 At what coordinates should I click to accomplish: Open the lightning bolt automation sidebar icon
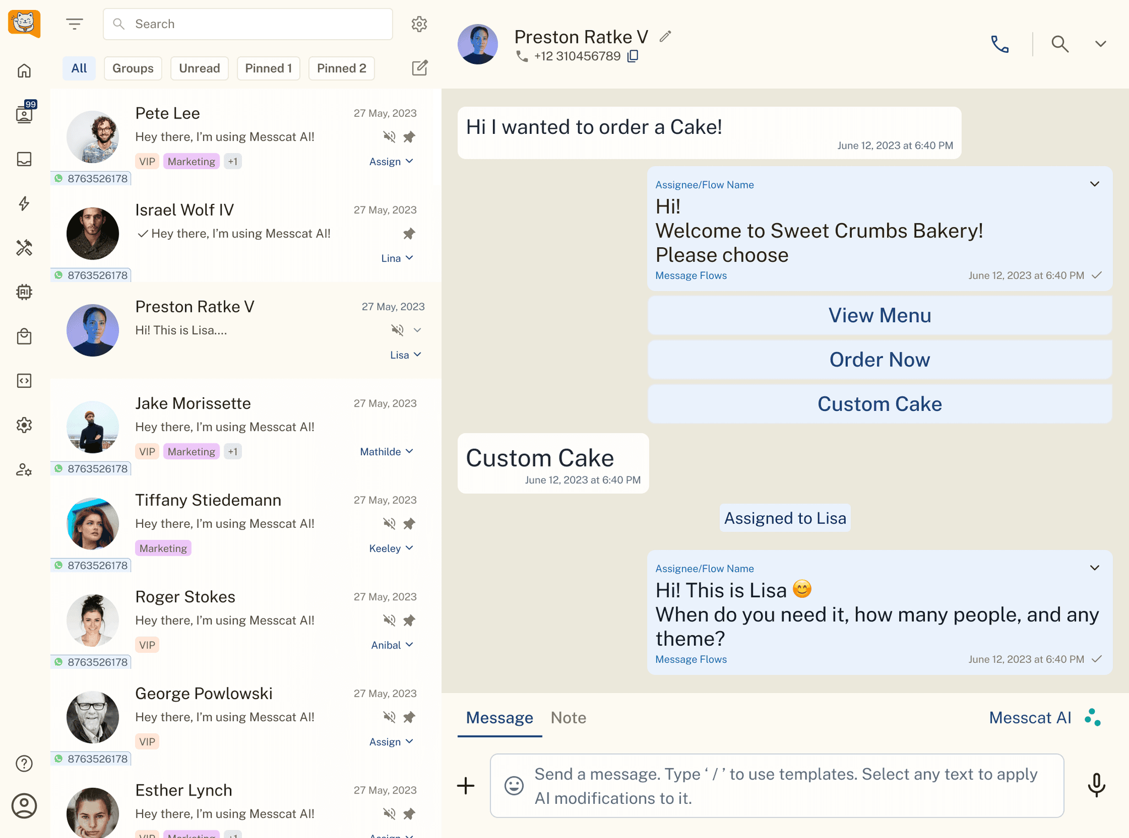tap(24, 203)
